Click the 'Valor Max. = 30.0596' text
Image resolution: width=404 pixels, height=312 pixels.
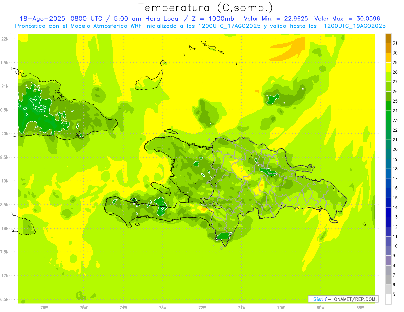pyautogui.click(x=347, y=19)
